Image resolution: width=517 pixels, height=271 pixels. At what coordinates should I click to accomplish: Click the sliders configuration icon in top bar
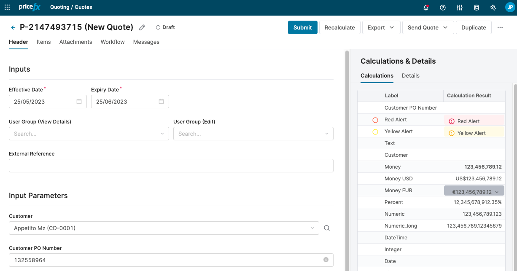460,8
